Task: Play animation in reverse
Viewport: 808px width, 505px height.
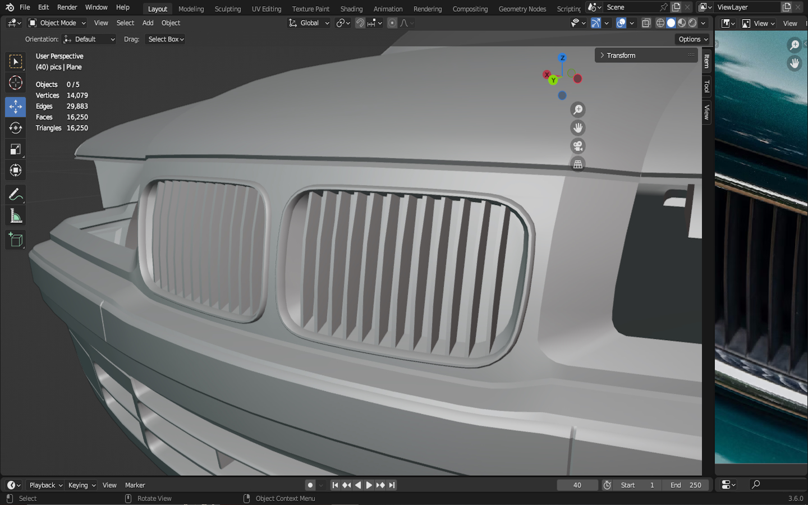Action: point(358,485)
